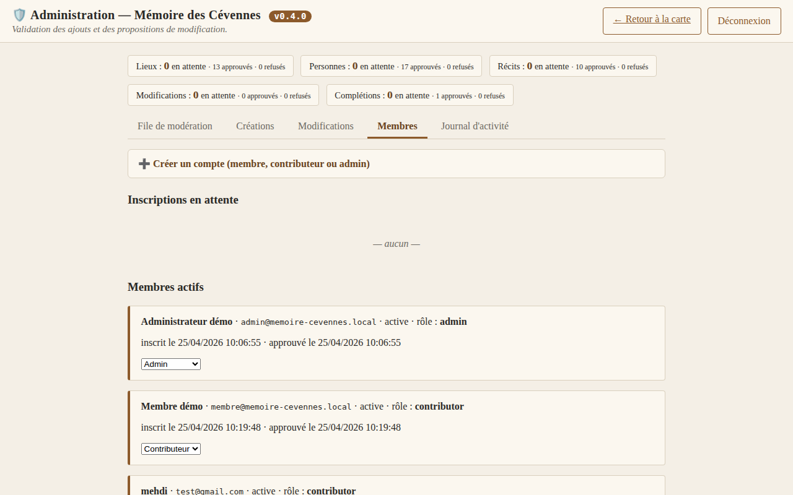Click the Lieux statistics card
The image size is (793, 495).
[x=211, y=66]
